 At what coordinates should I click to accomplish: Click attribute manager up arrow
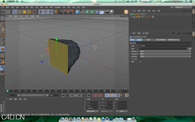[179, 33]
